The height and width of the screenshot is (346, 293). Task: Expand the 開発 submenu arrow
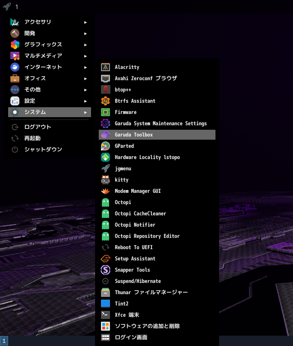click(x=86, y=33)
